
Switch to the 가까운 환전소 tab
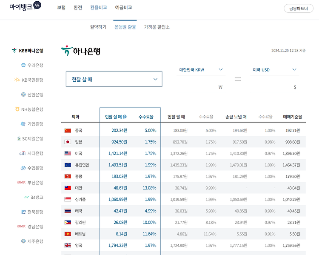157,27
